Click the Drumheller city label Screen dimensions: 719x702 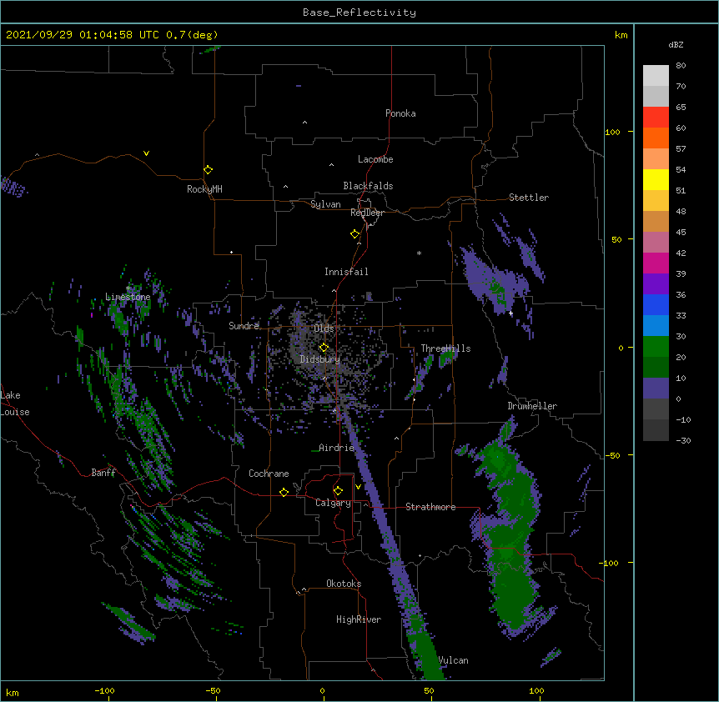pyautogui.click(x=532, y=406)
